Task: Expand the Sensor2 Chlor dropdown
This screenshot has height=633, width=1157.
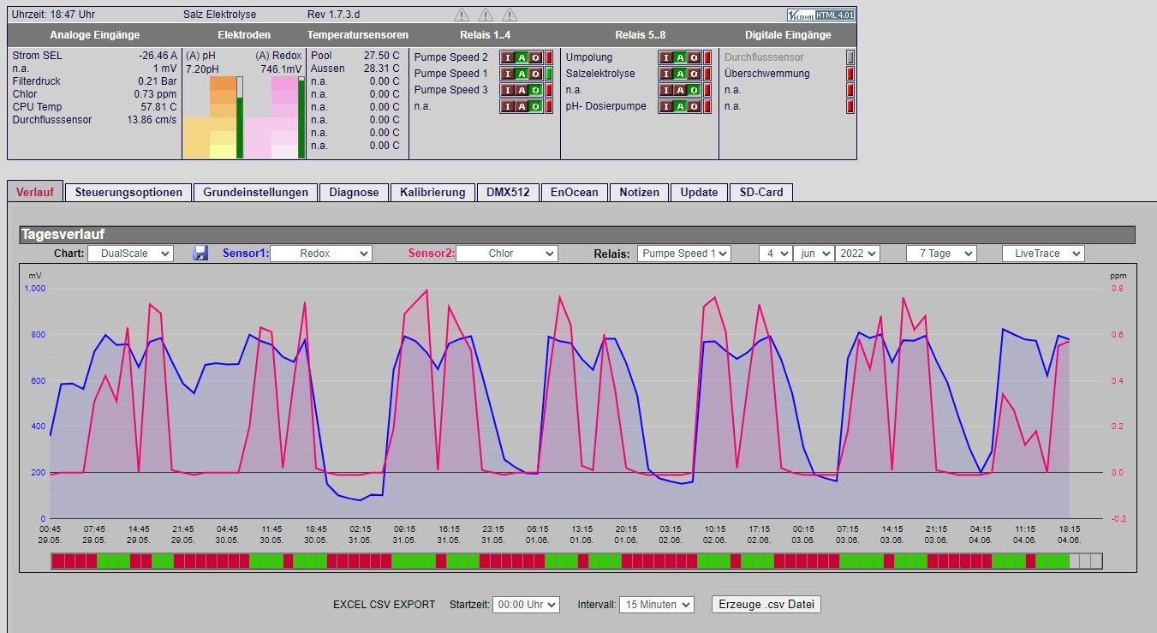Action: (507, 254)
